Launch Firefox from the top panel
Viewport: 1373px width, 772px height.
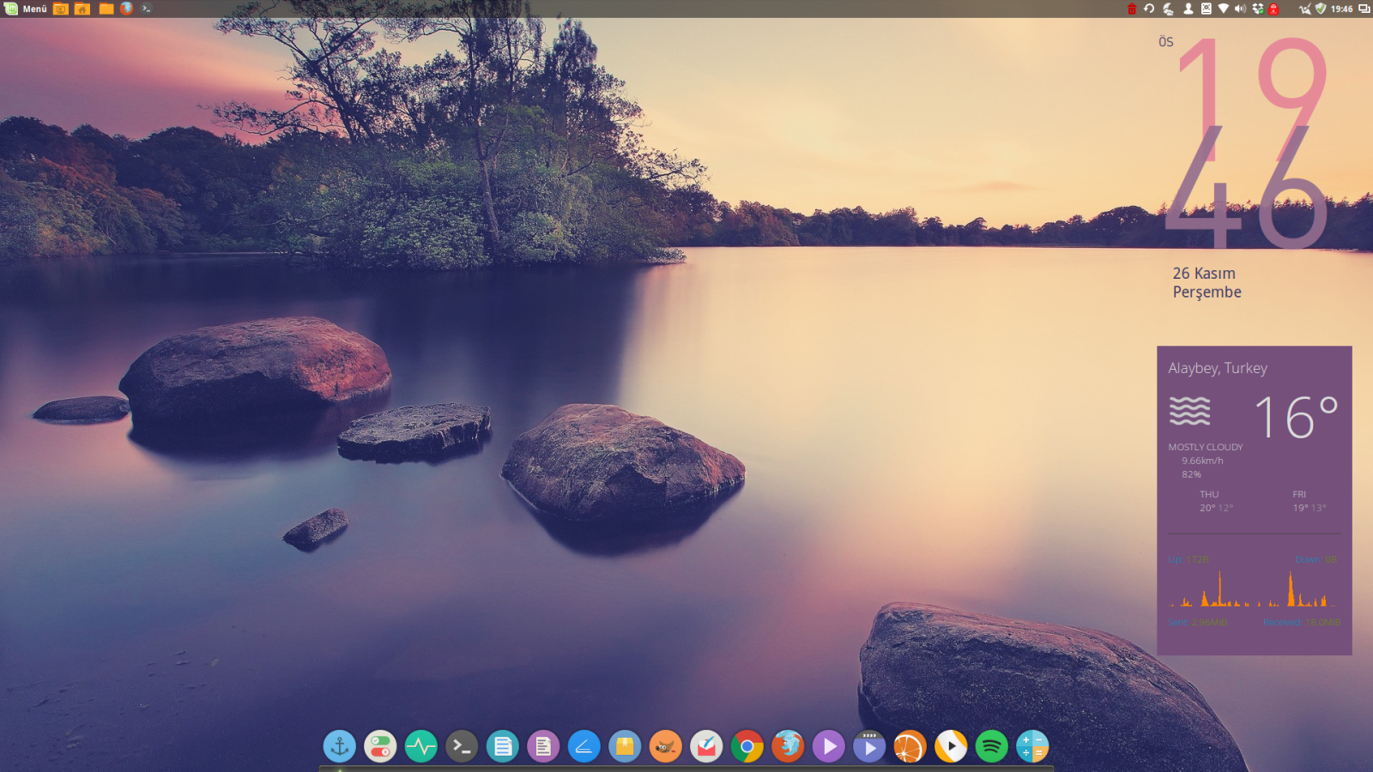click(127, 9)
